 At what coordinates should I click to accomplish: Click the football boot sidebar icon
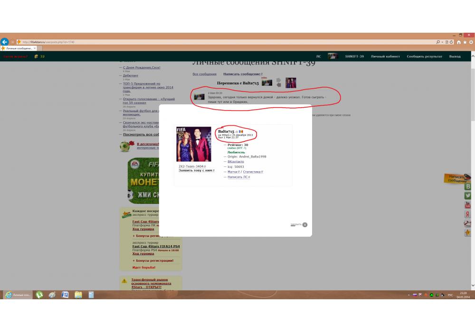(x=468, y=224)
